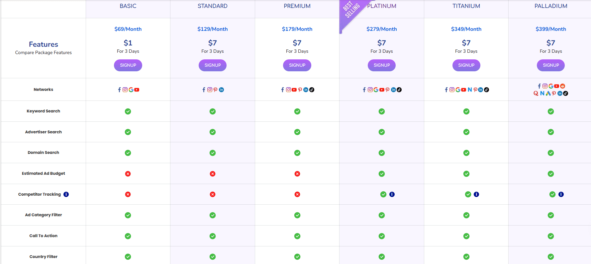591x264 pixels.
Task: Click the Reddit icon in Palladium networks
Action: pyautogui.click(x=562, y=86)
